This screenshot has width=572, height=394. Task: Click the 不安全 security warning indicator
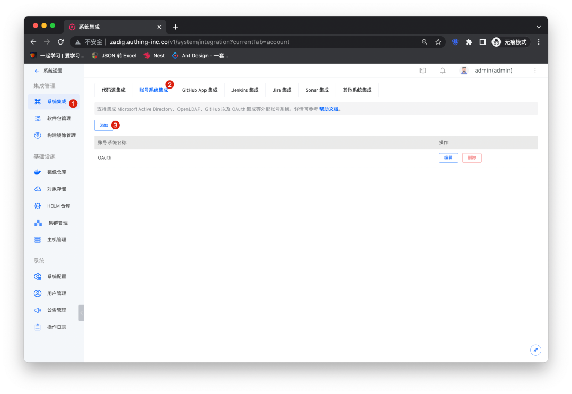[x=88, y=42]
